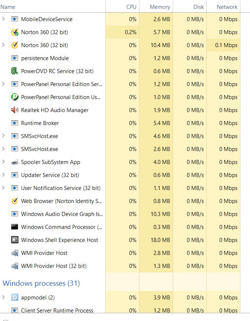Viewport: 250px width, 321px height.
Task: Click the WMI Provider Host (32 bit) icon
Action: pyautogui.click(x=14, y=266)
